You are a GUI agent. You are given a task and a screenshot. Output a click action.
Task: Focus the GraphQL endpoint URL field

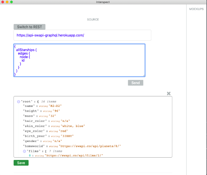(x=82, y=35)
